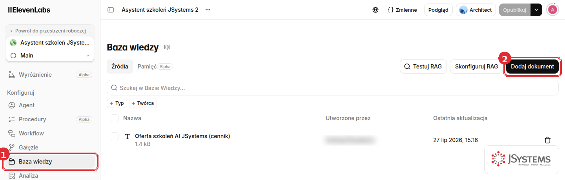565x180 pixels.
Task: Open the book documentation icon beside Baza wiedzy
Action: click(x=167, y=47)
